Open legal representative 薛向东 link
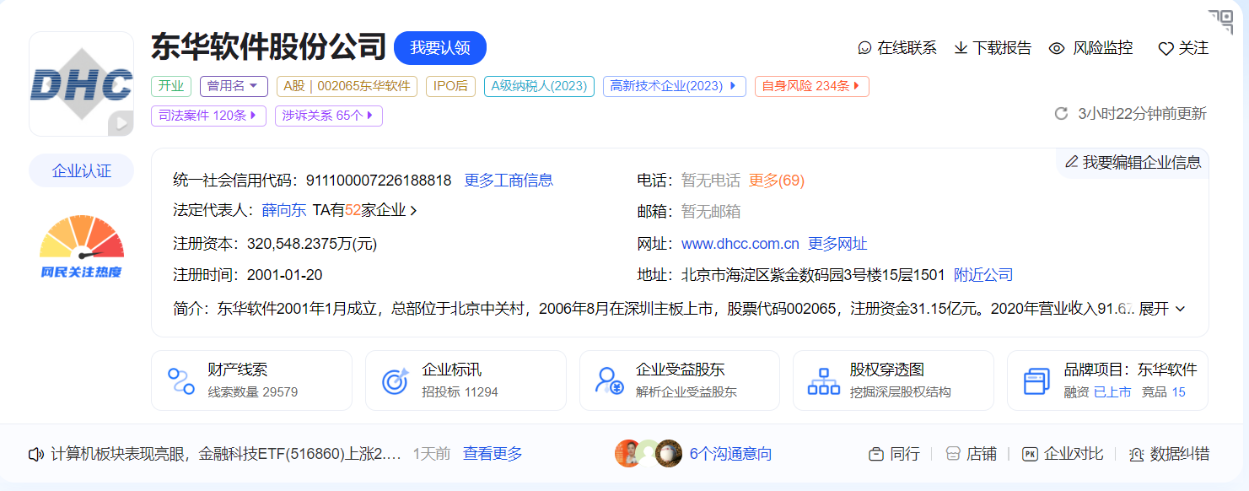Image resolution: width=1249 pixels, height=491 pixels. (283, 211)
